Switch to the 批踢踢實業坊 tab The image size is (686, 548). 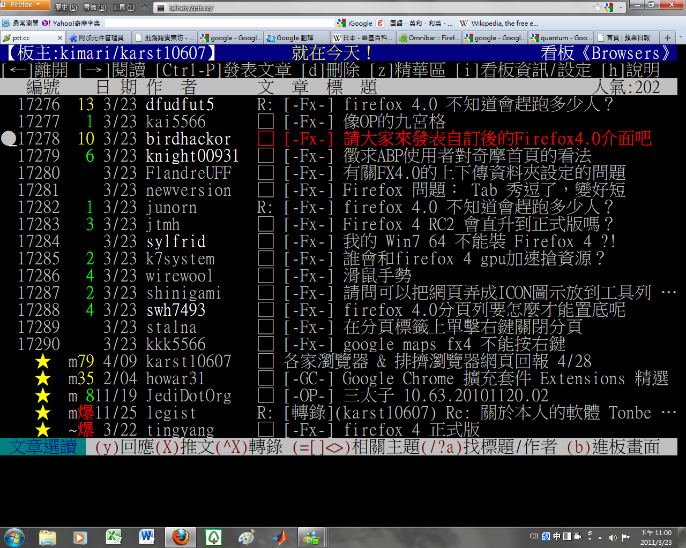165,37
